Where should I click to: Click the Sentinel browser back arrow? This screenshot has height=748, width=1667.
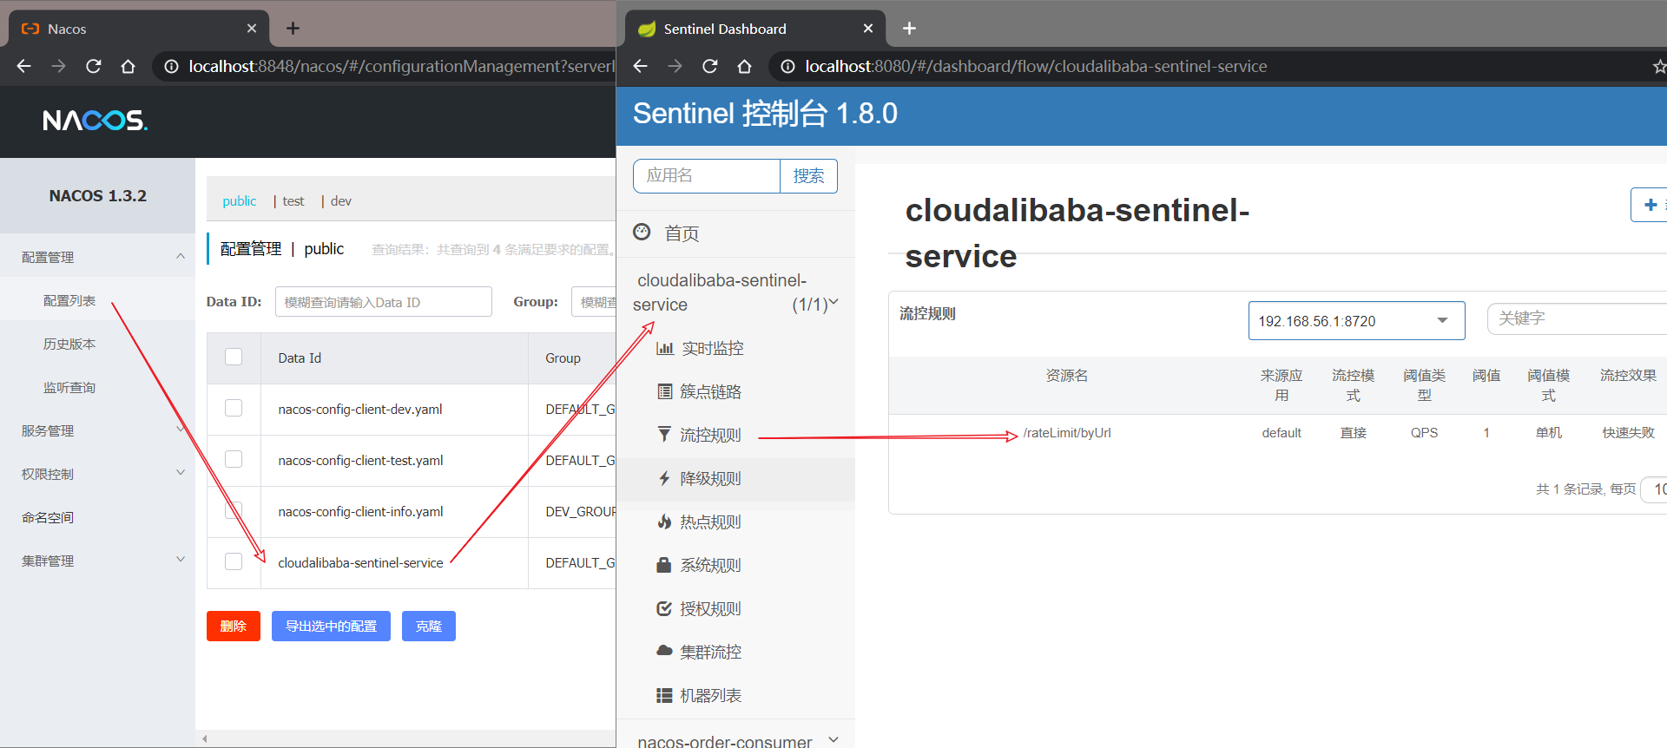pyautogui.click(x=641, y=67)
